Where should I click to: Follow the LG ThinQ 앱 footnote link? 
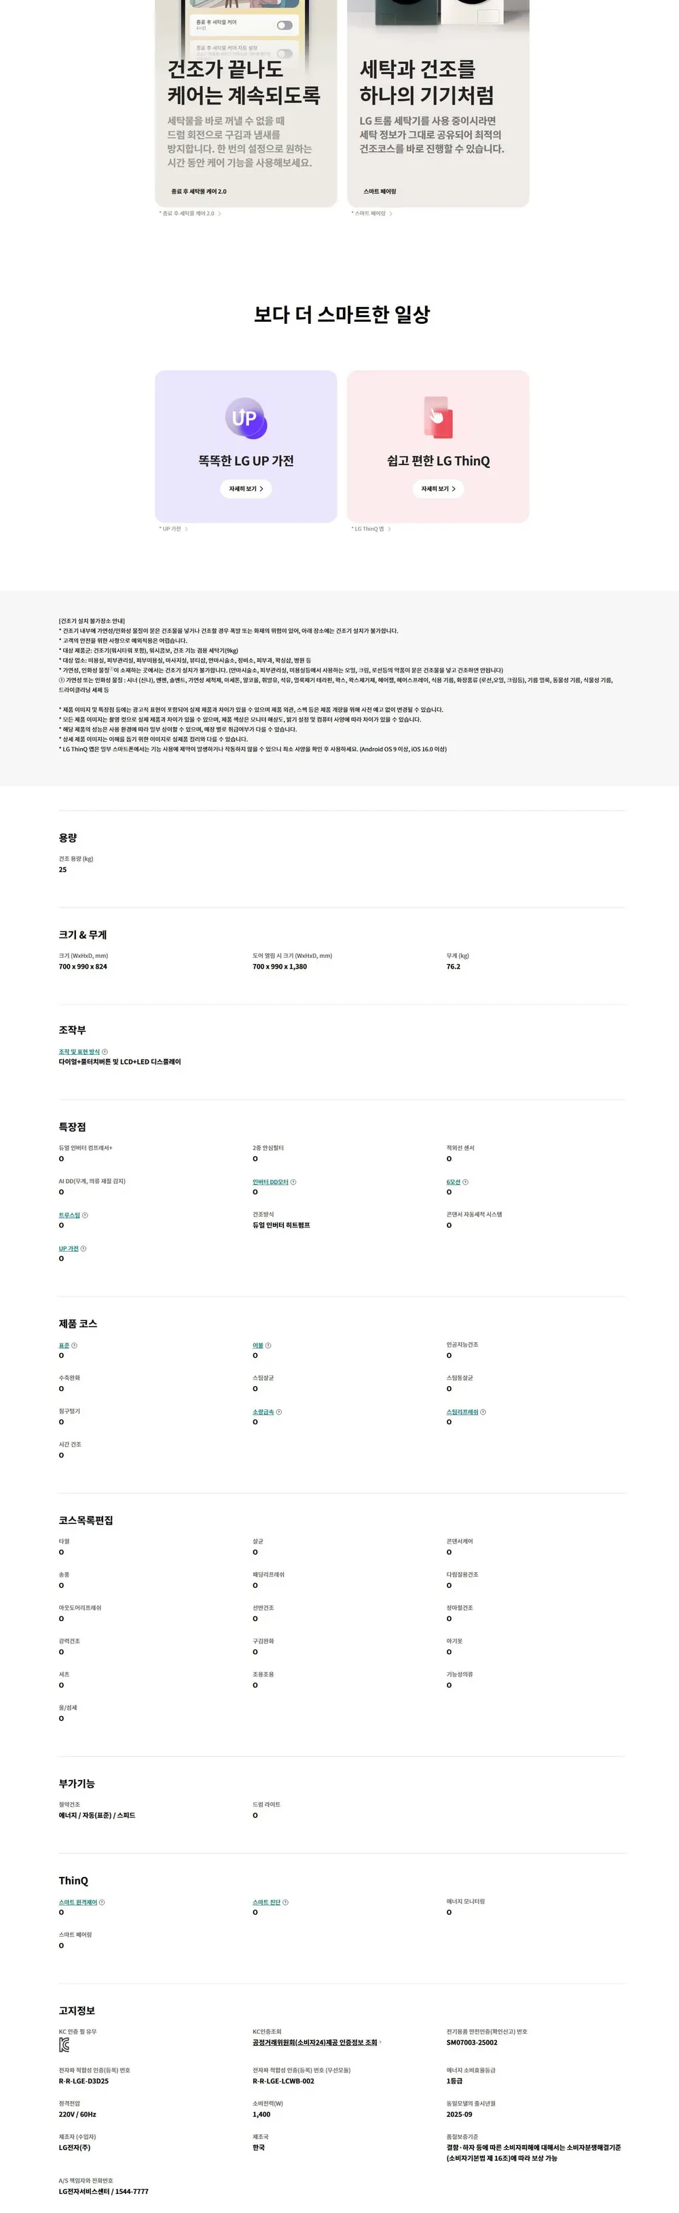[x=371, y=529]
